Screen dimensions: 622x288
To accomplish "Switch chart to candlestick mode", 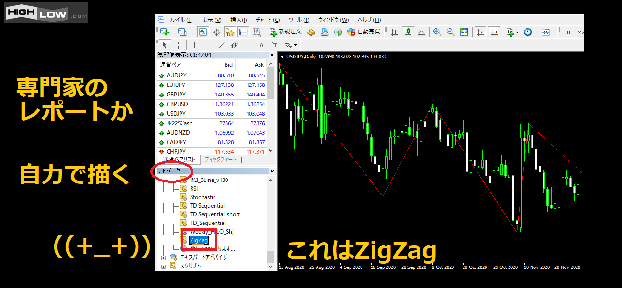I will coord(407,32).
